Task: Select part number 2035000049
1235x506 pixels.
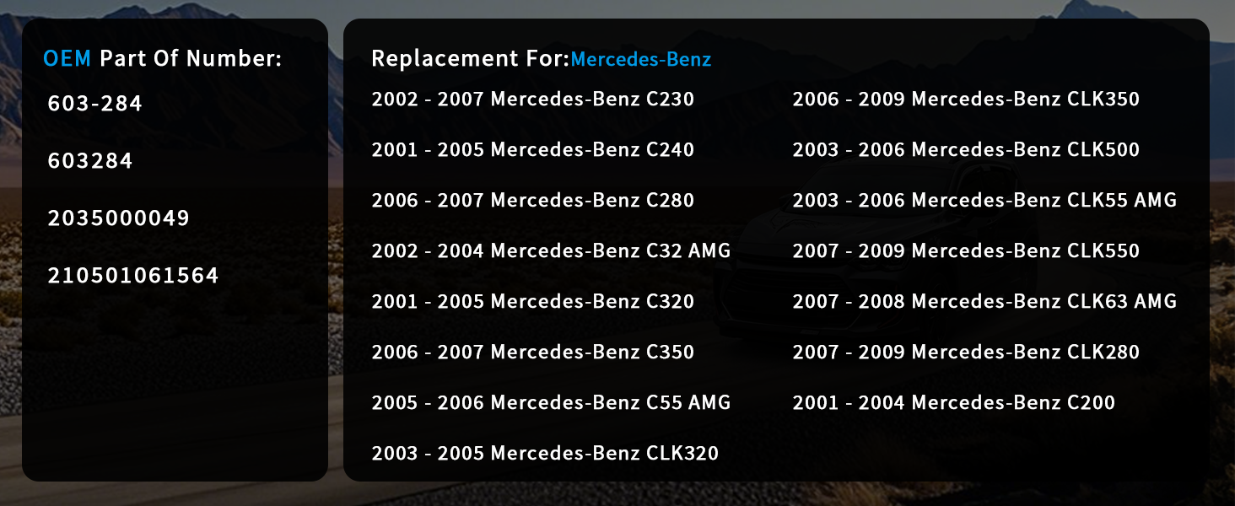Action: click(x=119, y=218)
